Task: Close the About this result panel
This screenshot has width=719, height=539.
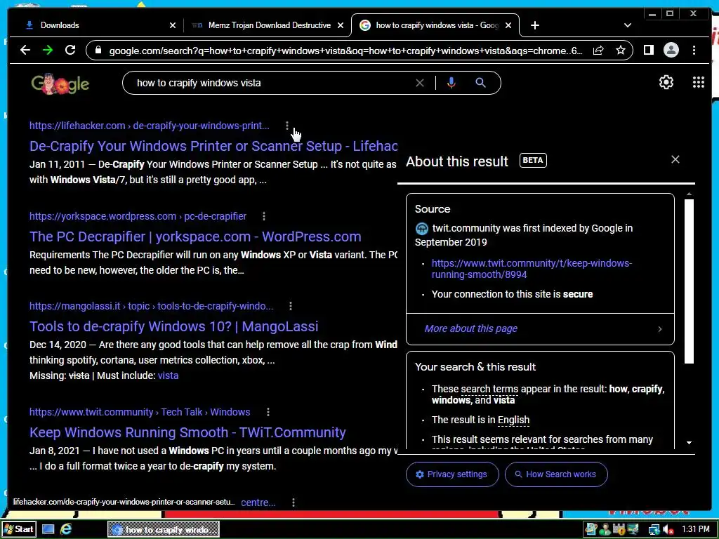Action: point(675,159)
